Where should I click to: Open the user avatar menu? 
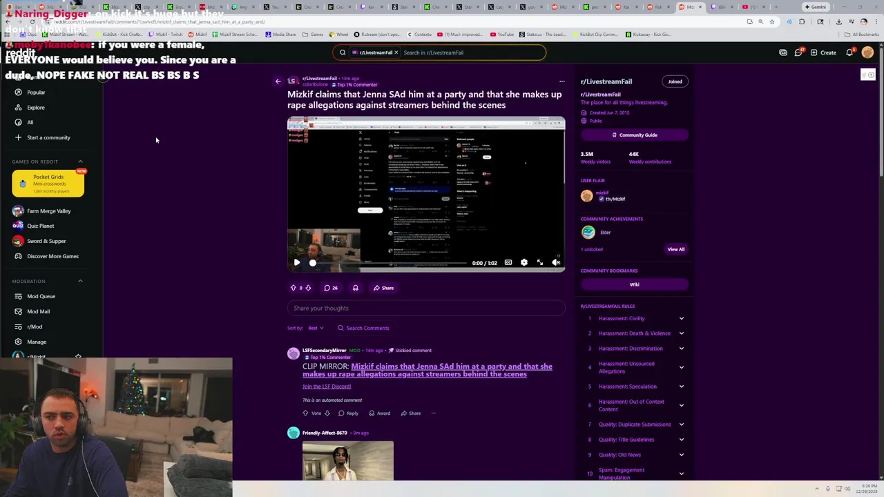[867, 52]
